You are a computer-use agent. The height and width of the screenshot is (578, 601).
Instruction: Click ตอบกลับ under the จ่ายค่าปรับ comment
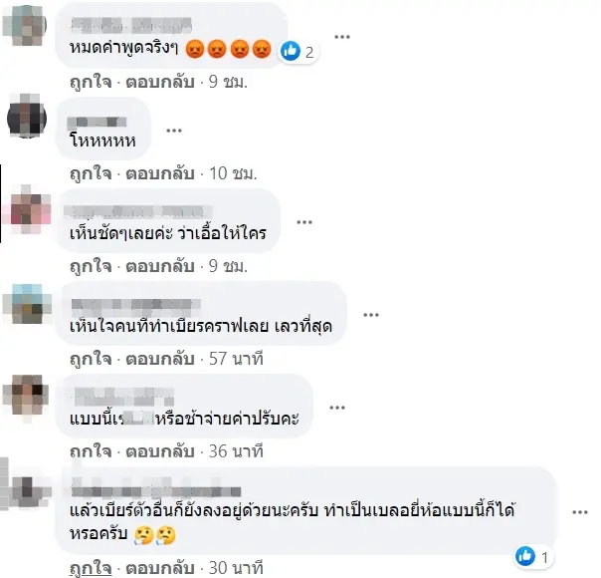click(160, 451)
